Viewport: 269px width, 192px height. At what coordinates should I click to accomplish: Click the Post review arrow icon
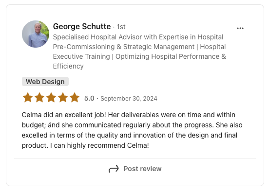click(x=114, y=169)
